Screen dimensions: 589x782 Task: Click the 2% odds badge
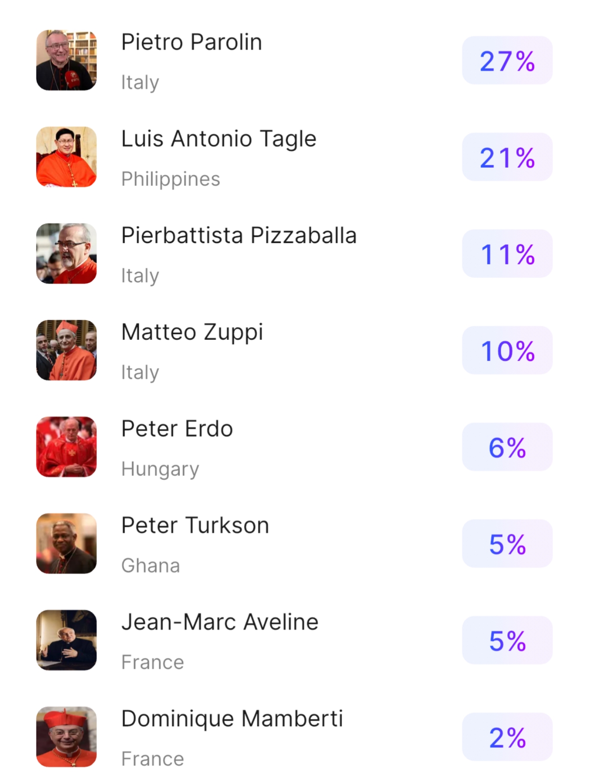(507, 737)
